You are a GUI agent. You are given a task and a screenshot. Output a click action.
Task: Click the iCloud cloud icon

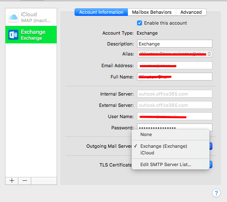[13, 17]
